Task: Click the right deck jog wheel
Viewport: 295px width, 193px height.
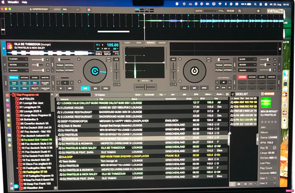Action: [x=195, y=71]
